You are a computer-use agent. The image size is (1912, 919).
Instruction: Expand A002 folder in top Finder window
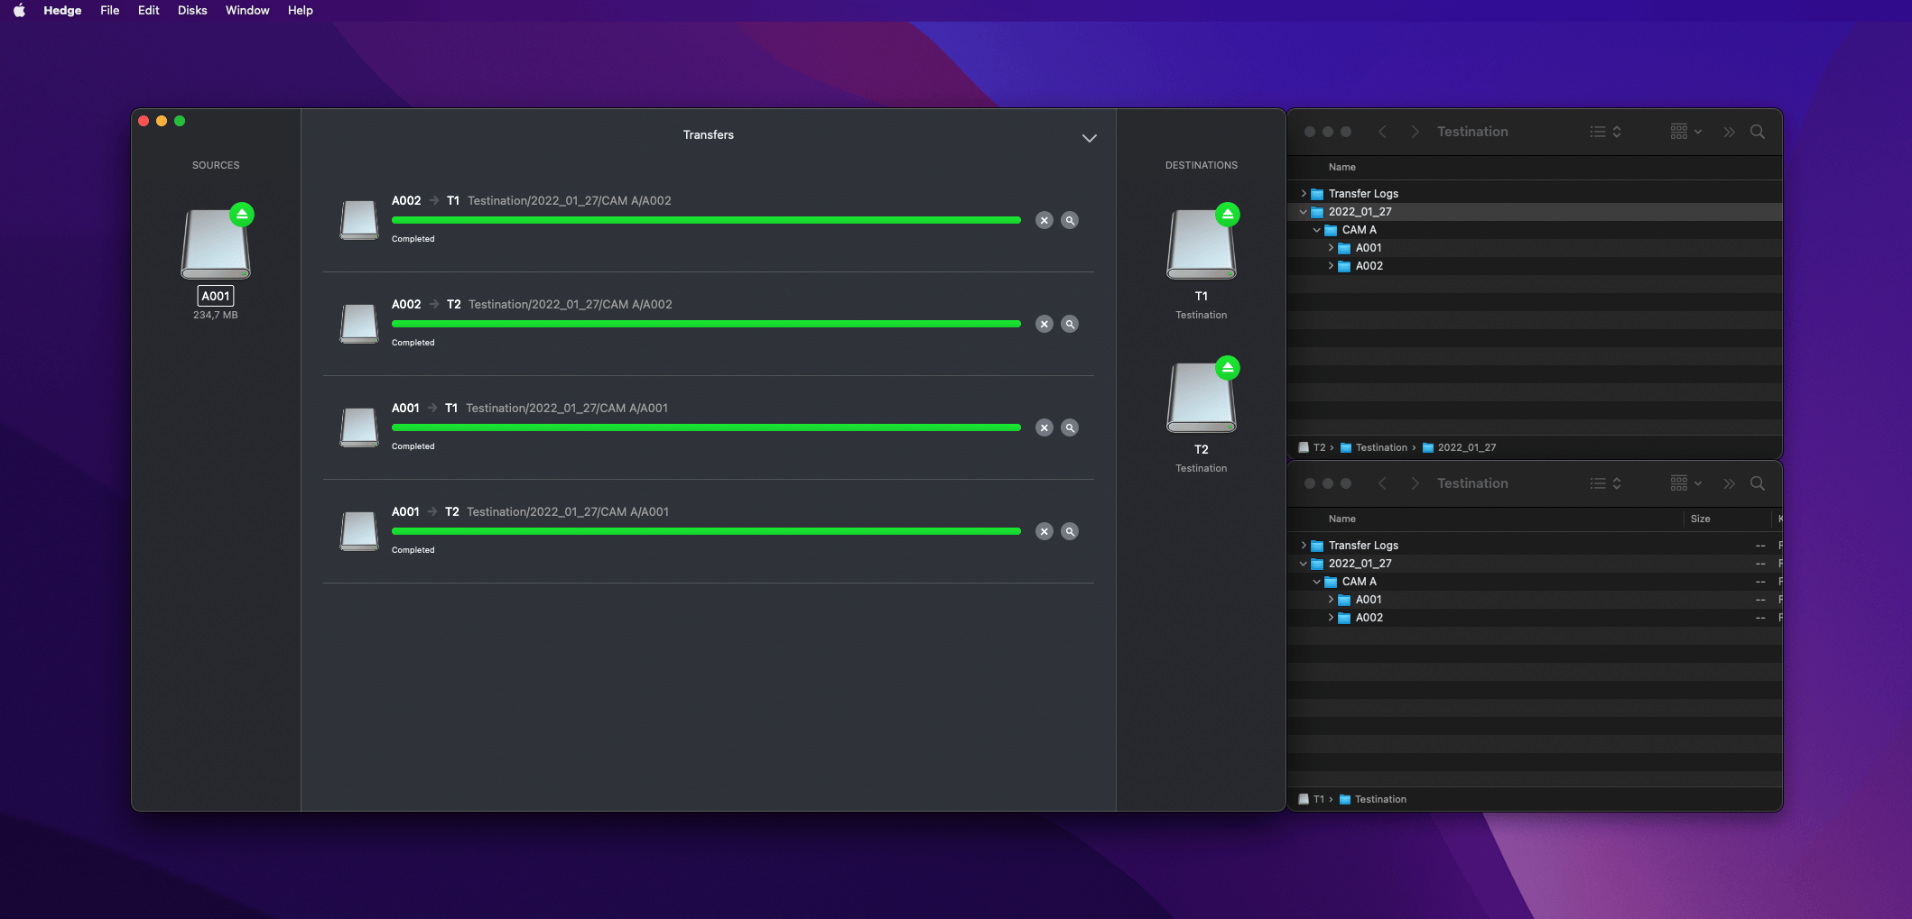(1331, 266)
